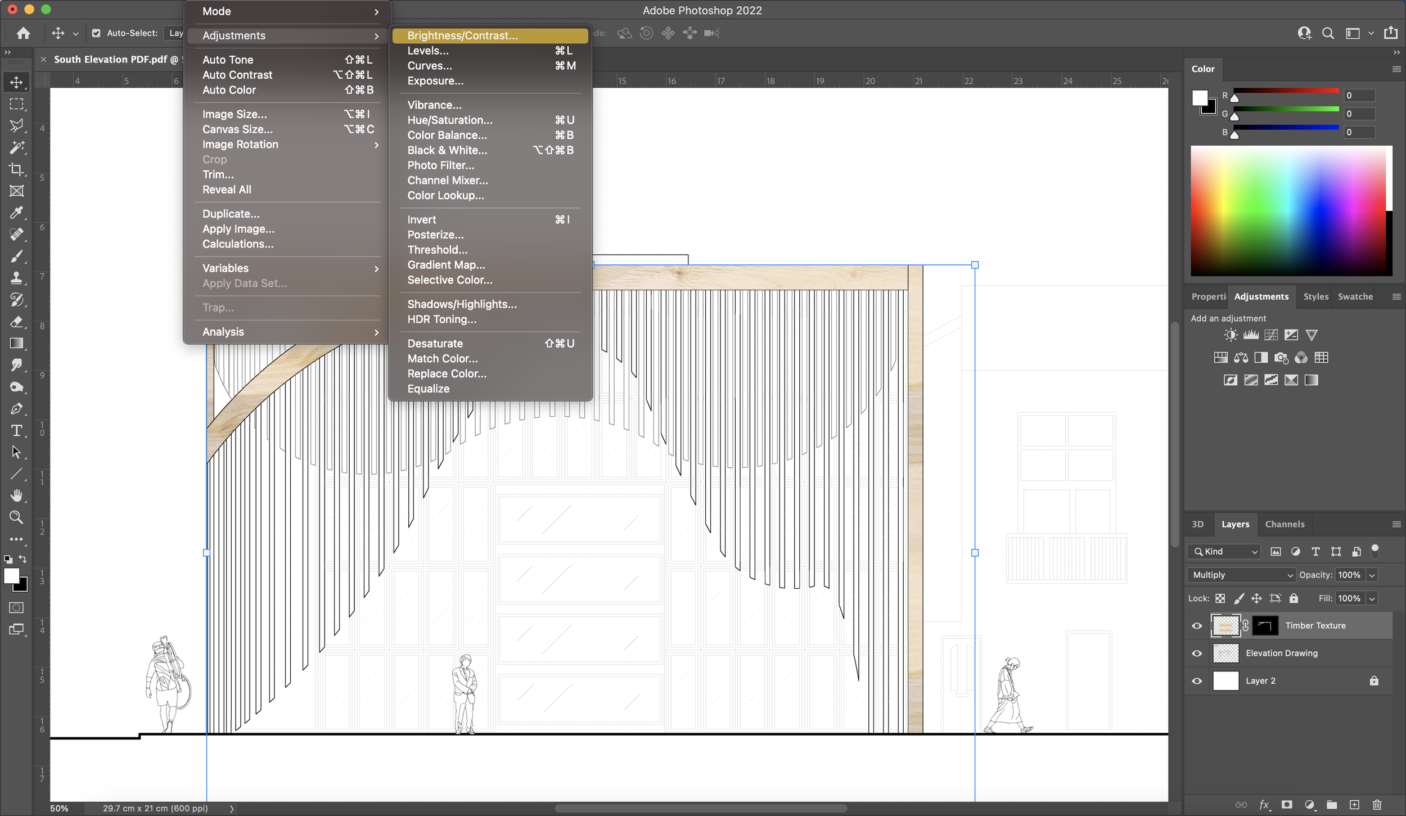
Task: Select the Gradient tool
Action: click(16, 343)
